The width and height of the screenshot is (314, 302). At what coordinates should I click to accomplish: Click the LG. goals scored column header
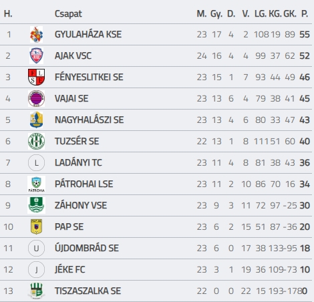(x=261, y=14)
